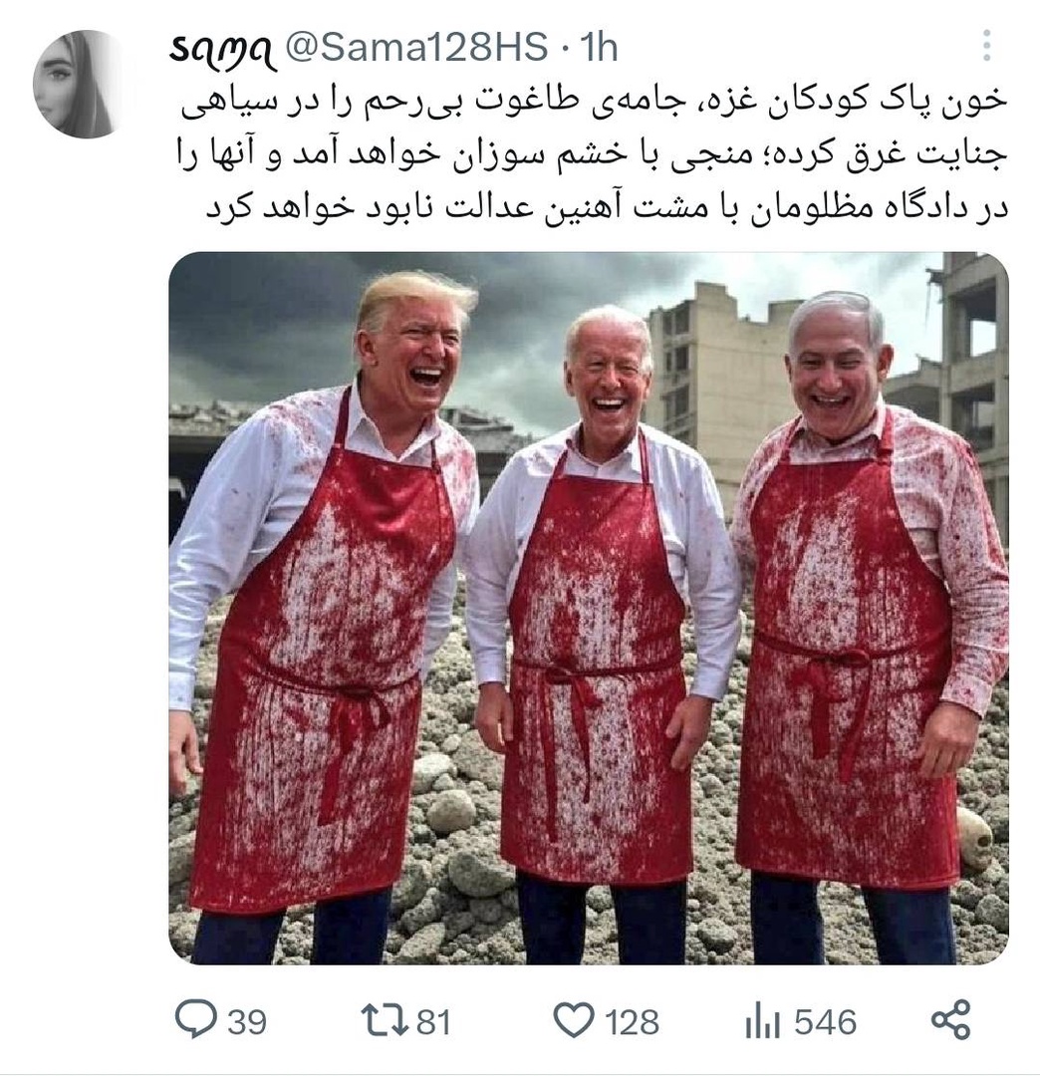1040x1076 pixels.
Task: Open the tweet via 1h timestamp
Action: (x=599, y=48)
